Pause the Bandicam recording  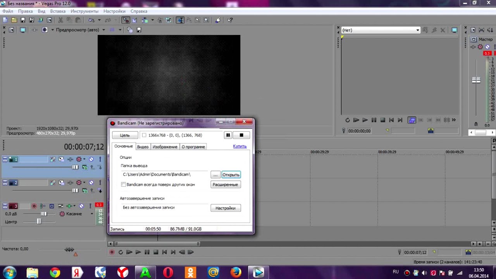click(228, 135)
